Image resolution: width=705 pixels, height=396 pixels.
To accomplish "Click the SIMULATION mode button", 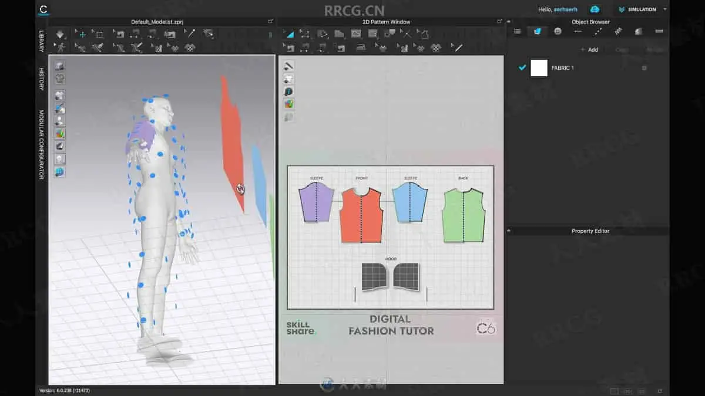I will click(638, 9).
